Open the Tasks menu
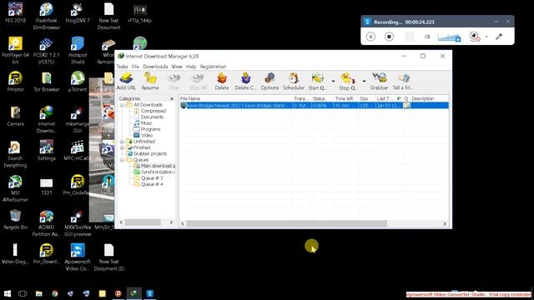Viewport: 534px width, 300px height. click(123, 67)
